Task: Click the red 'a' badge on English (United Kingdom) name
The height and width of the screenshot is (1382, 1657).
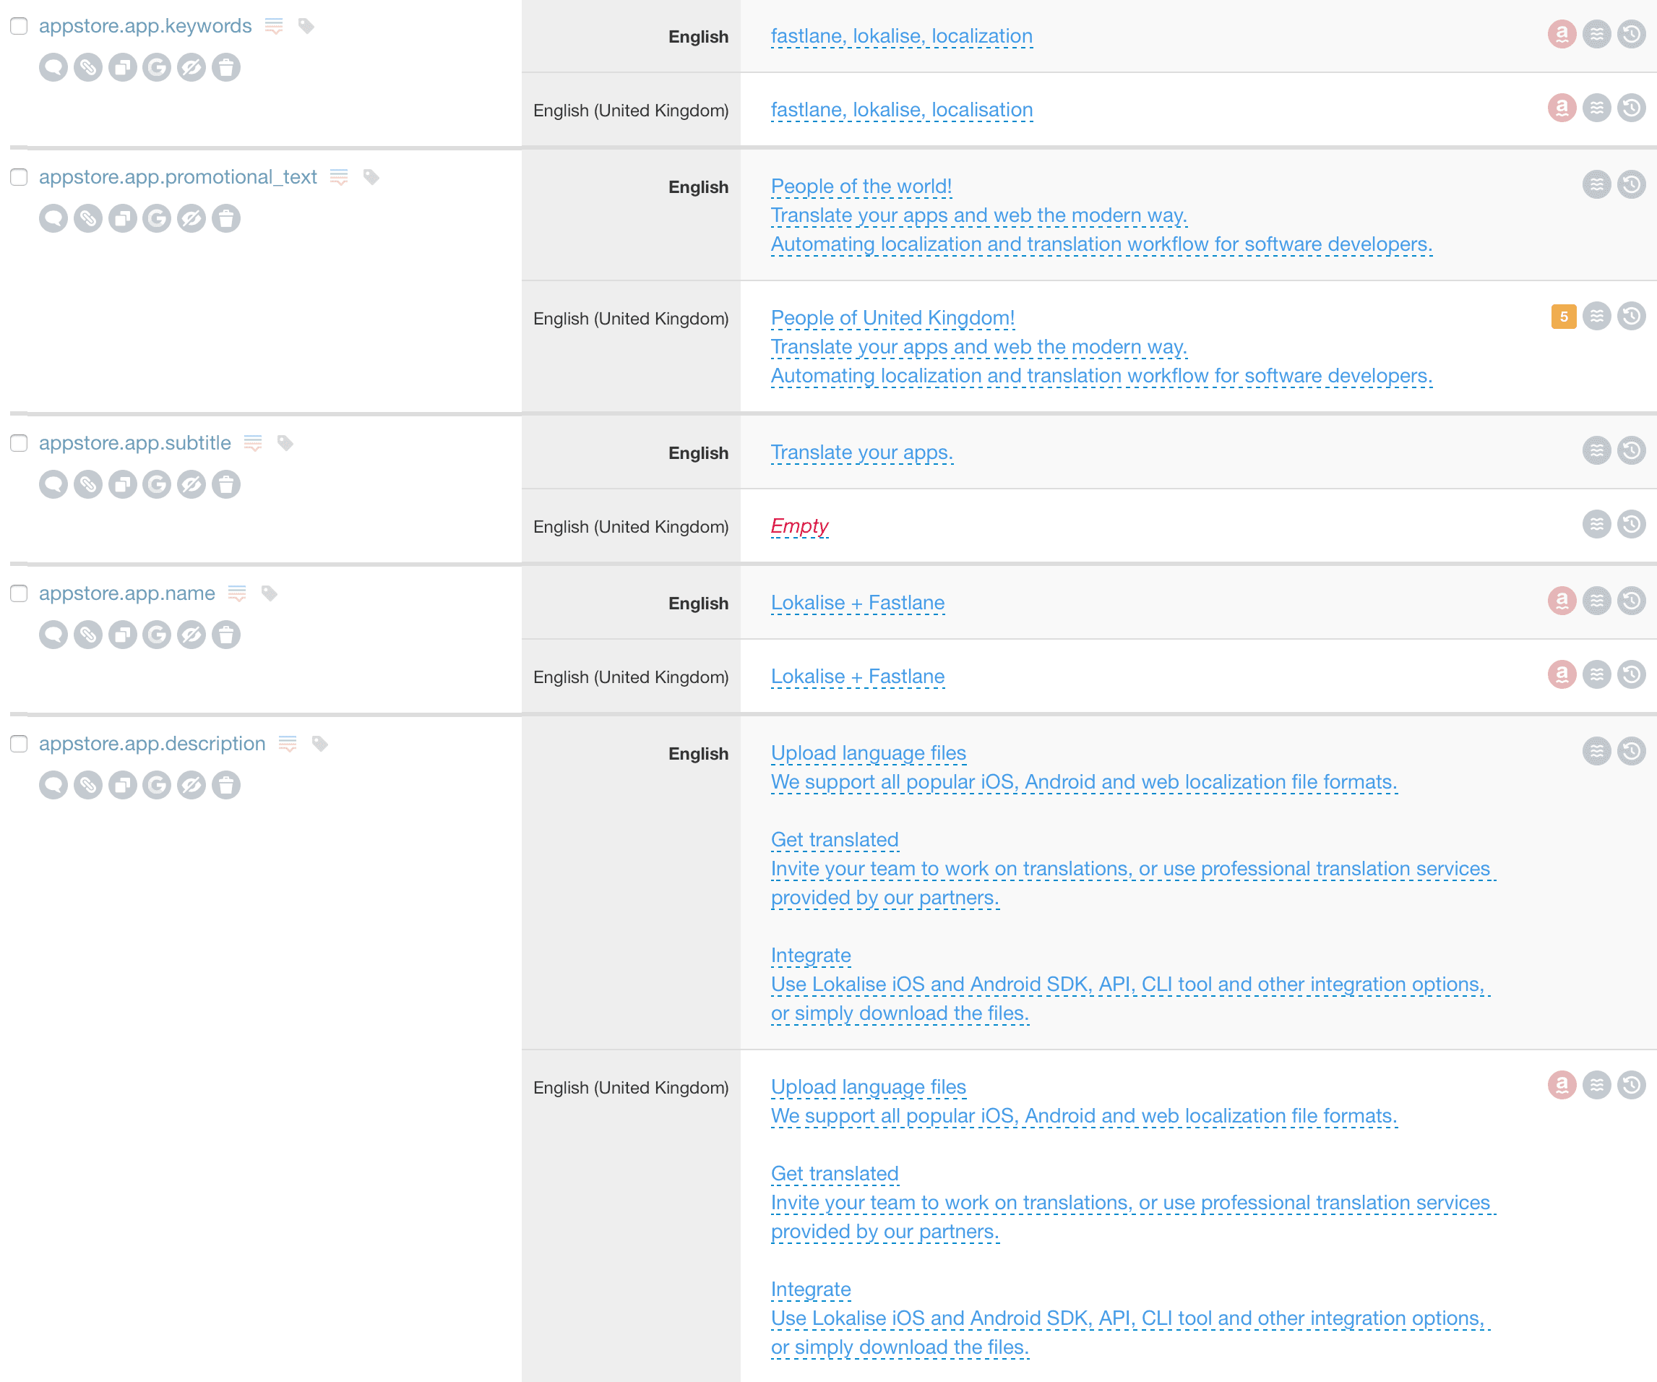Action: (x=1562, y=675)
